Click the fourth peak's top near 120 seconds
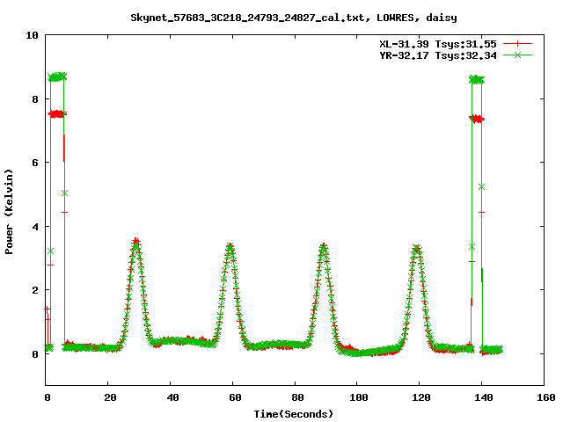Image resolution: width=563 pixels, height=422 pixels. click(x=417, y=249)
